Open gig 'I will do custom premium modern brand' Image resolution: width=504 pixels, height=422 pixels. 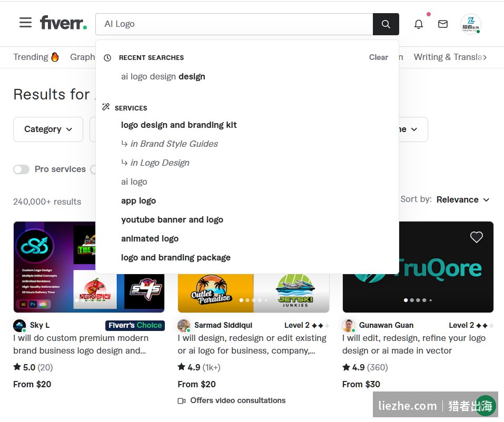coord(81,344)
